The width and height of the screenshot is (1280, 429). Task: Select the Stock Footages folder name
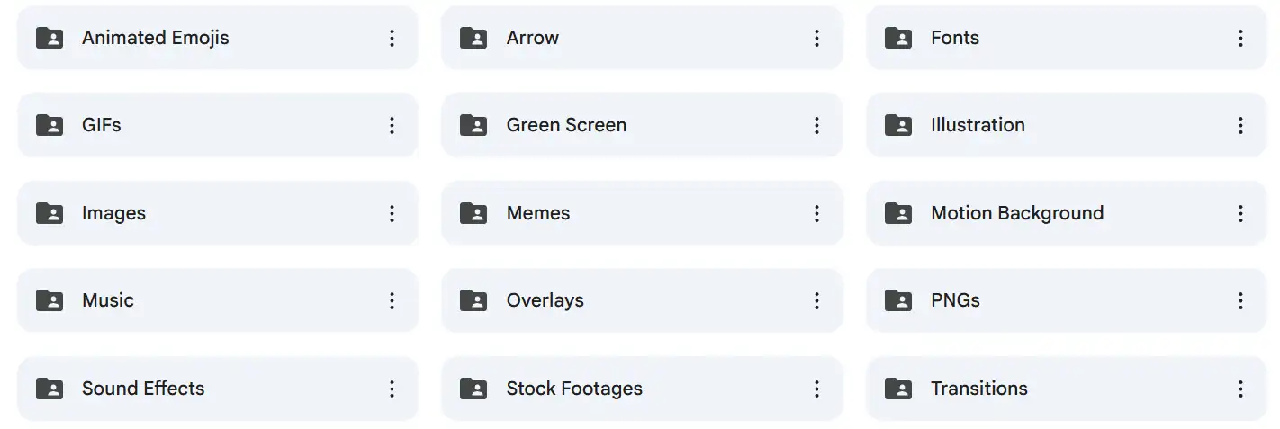(x=574, y=389)
